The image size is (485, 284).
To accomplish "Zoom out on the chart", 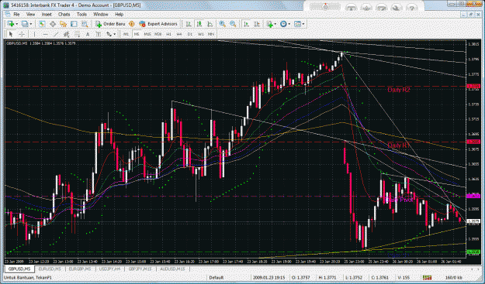I will [233, 24].
